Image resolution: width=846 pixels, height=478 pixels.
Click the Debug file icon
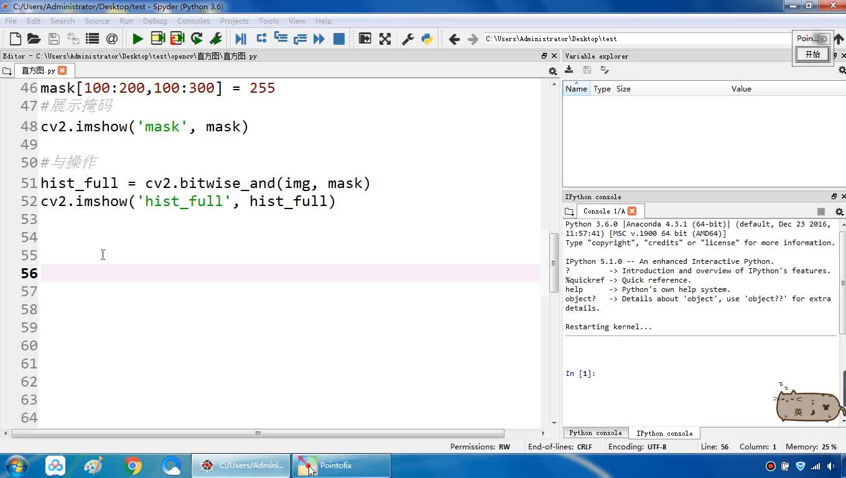click(x=241, y=39)
